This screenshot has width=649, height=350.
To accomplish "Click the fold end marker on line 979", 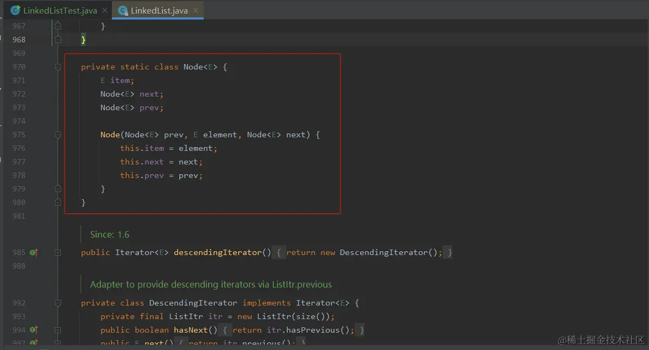I will [58, 189].
